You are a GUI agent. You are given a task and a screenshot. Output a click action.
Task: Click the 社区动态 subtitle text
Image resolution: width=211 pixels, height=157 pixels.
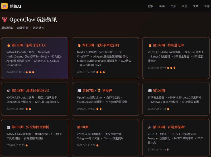coord(39,28)
